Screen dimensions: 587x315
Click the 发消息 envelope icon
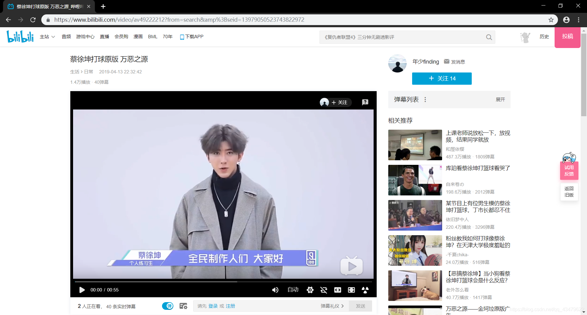click(x=447, y=61)
